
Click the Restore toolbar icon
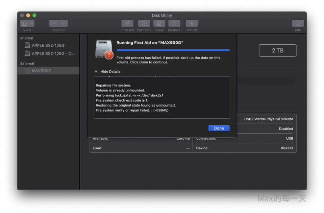click(x=174, y=23)
